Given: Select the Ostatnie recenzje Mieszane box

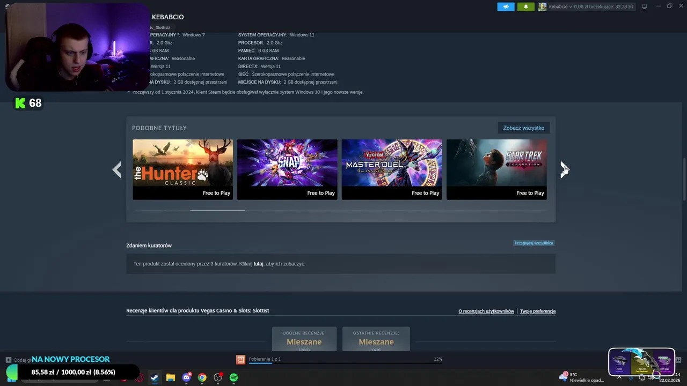Looking at the screenshot, I should pyautogui.click(x=376, y=339).
